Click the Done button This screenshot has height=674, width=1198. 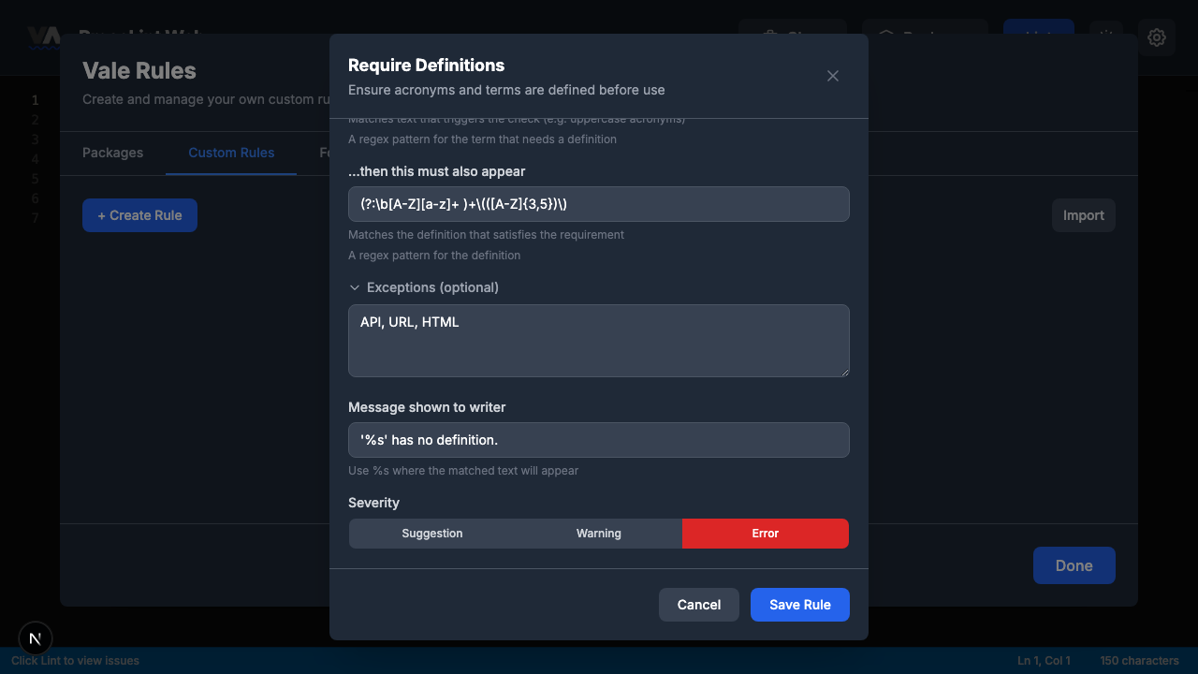[x=1074, y=564]
